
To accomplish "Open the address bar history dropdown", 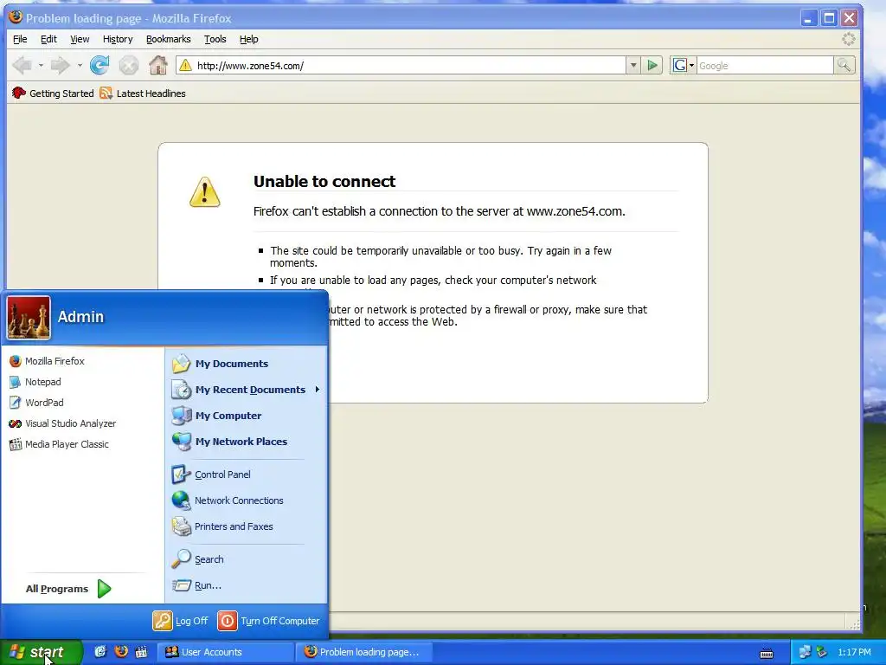I will pyautogui.click(x=633, y=66).
